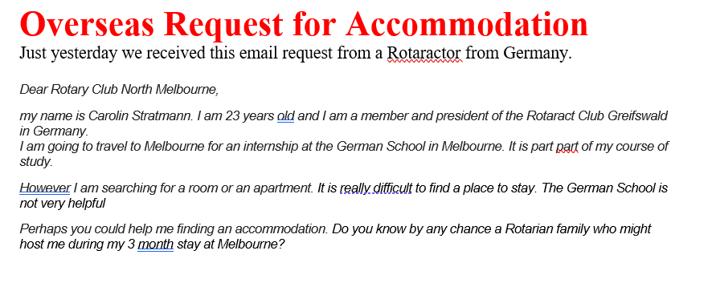Click the name Carolin Stratmann
Image resolution: width=712 pixels, height=291 pixels.
click(x=141, y=116)
